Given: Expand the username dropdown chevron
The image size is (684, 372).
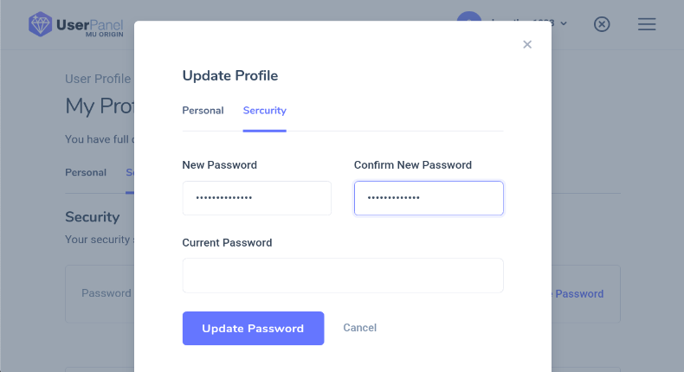Looking at the screenshot, I should pyautogui.click(x=564, y=23).
